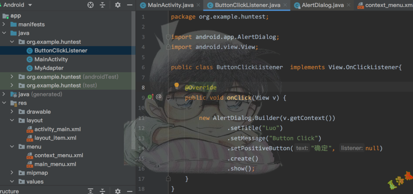Screen dimensions: 413x194
Task: Open the Structure panel settings gear
Action: 118,191
